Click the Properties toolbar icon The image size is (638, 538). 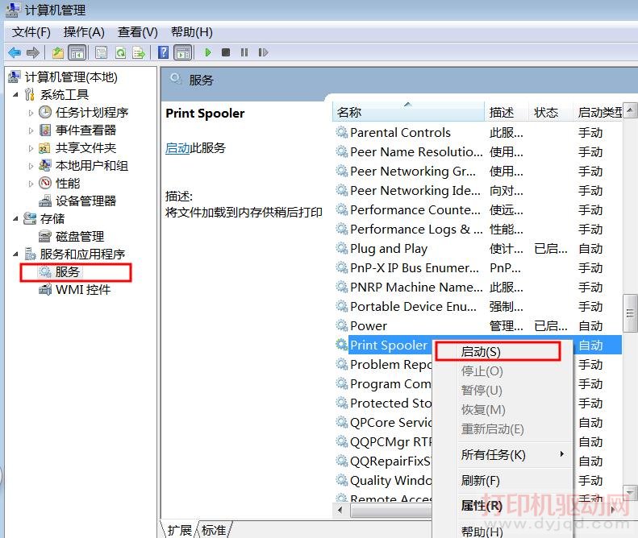101,52
